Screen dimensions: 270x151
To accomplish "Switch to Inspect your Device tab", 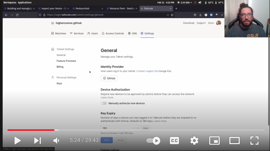I will click(54, 8).
